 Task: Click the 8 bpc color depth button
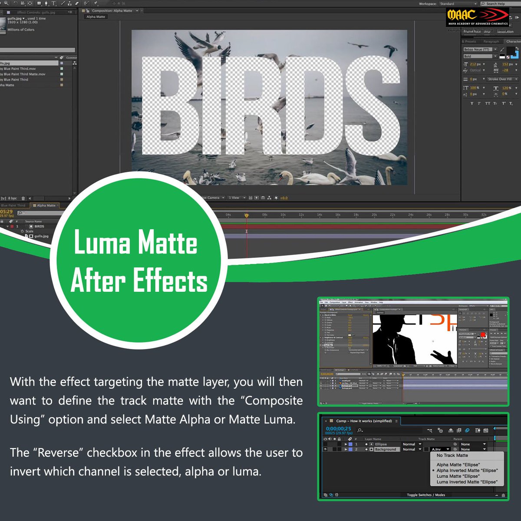pyautogui.click(x=12, y=198)
